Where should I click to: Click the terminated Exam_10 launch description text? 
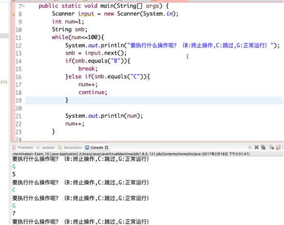tap(131, 154)
